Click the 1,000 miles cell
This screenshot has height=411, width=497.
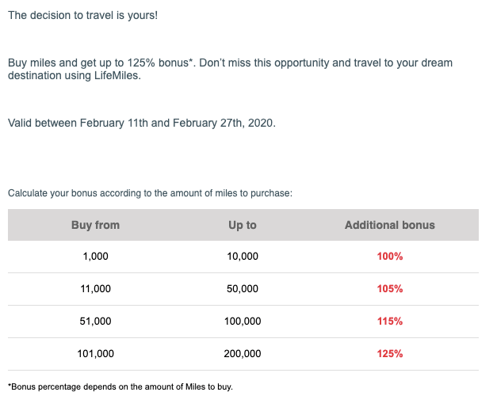(x=95, y=257)
